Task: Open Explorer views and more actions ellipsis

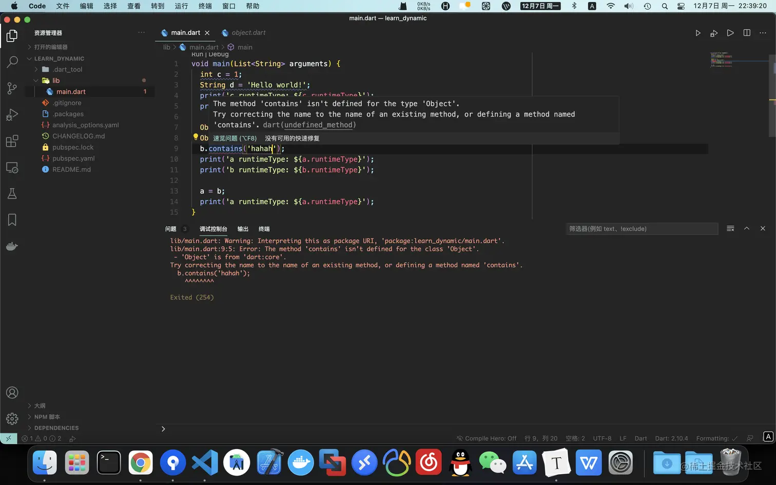Action: [141, 32]
